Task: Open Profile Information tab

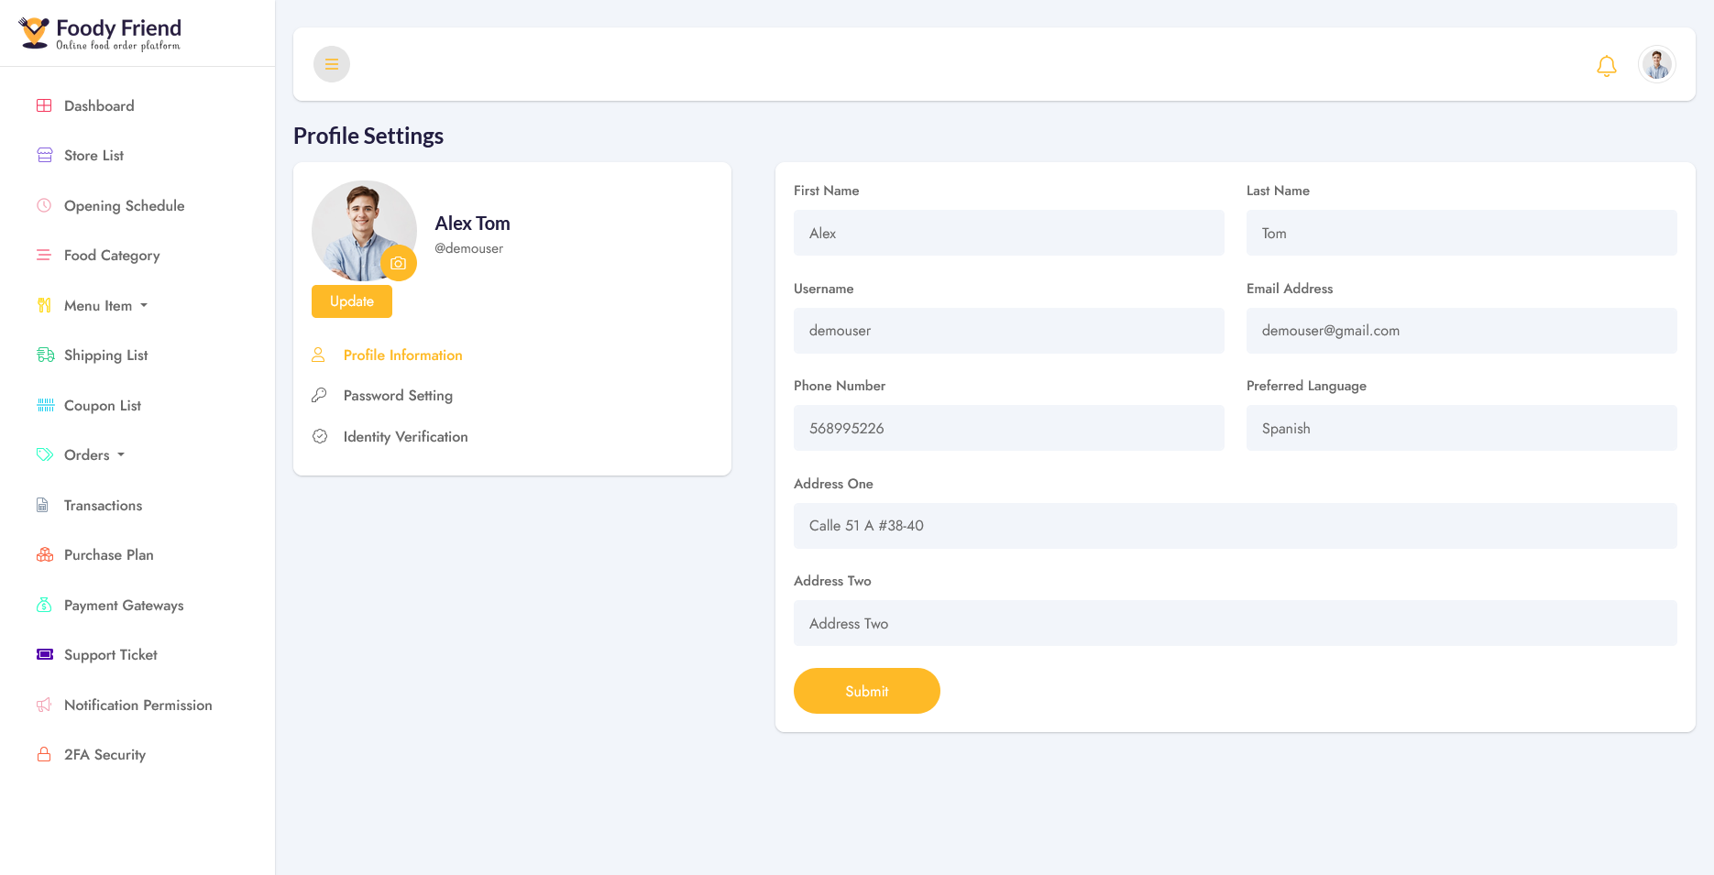Action: [x=402, y=355]
